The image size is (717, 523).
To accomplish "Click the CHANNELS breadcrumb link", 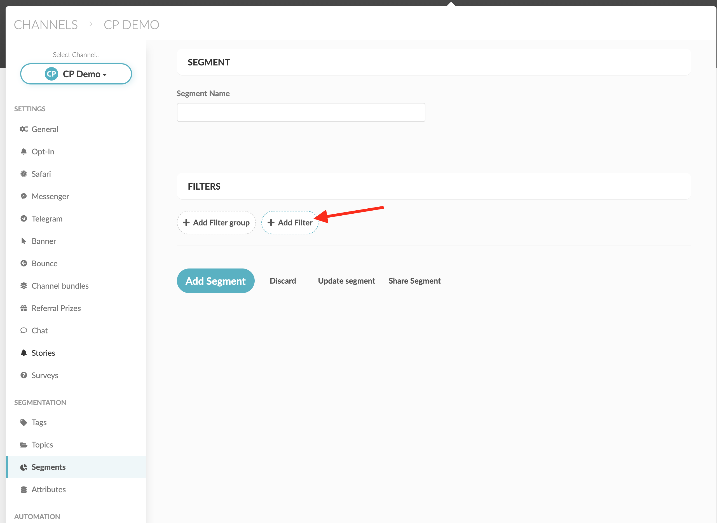I will [46, 25].
